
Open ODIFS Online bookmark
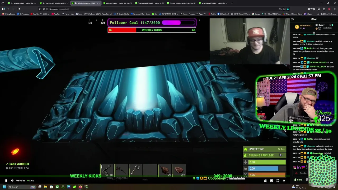click(x=240, y=14)
